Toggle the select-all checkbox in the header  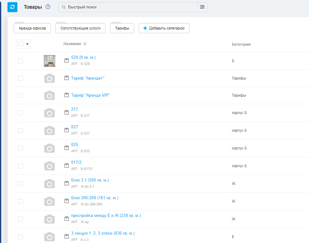pyautogui.click(x=21, y=44)
